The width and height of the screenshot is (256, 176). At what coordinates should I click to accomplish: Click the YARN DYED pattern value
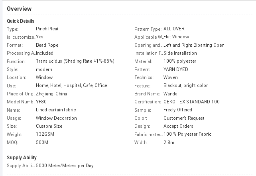click(176, 69)
